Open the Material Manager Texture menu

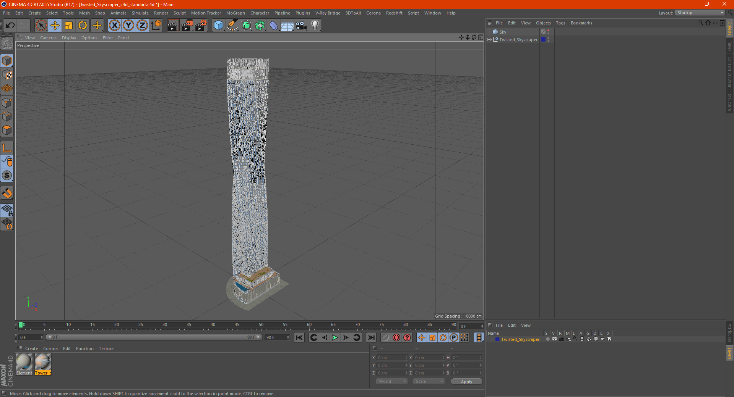pos(106,349)
